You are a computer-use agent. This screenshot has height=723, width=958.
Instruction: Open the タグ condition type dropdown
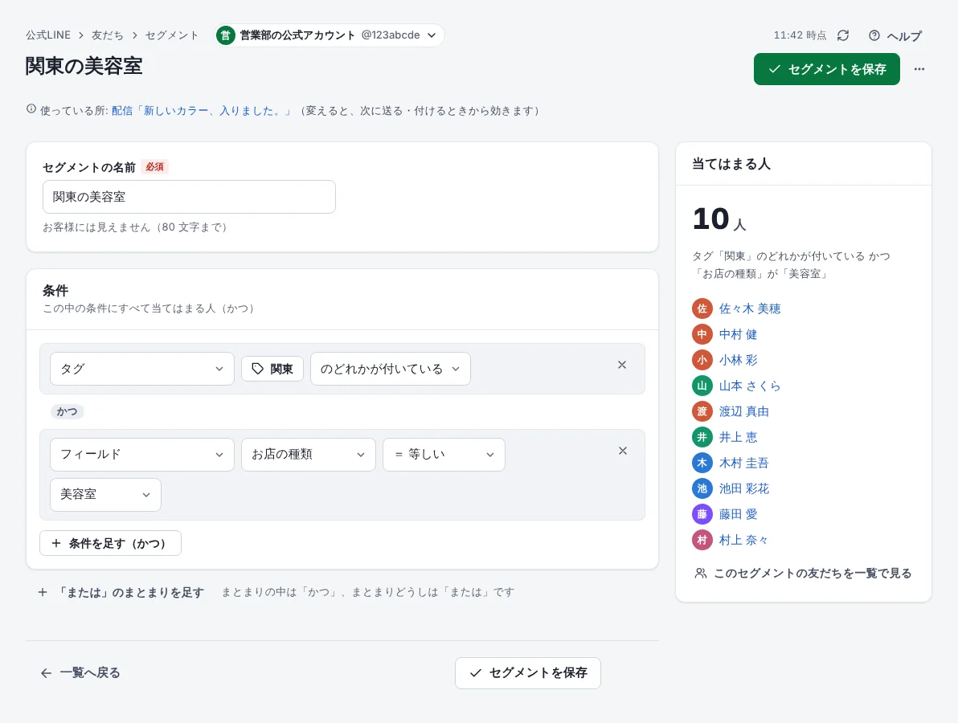141,369
